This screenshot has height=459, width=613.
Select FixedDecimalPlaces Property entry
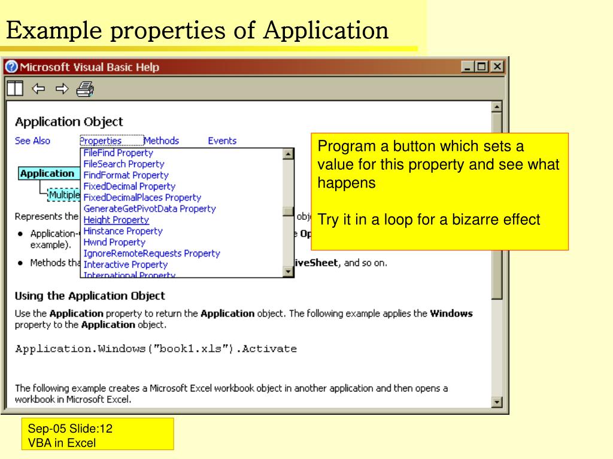pyautogui.click(x=142, y=197)
